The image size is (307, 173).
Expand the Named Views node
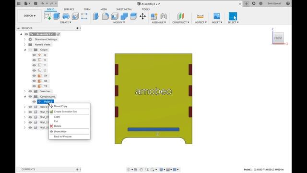(24, 45)
